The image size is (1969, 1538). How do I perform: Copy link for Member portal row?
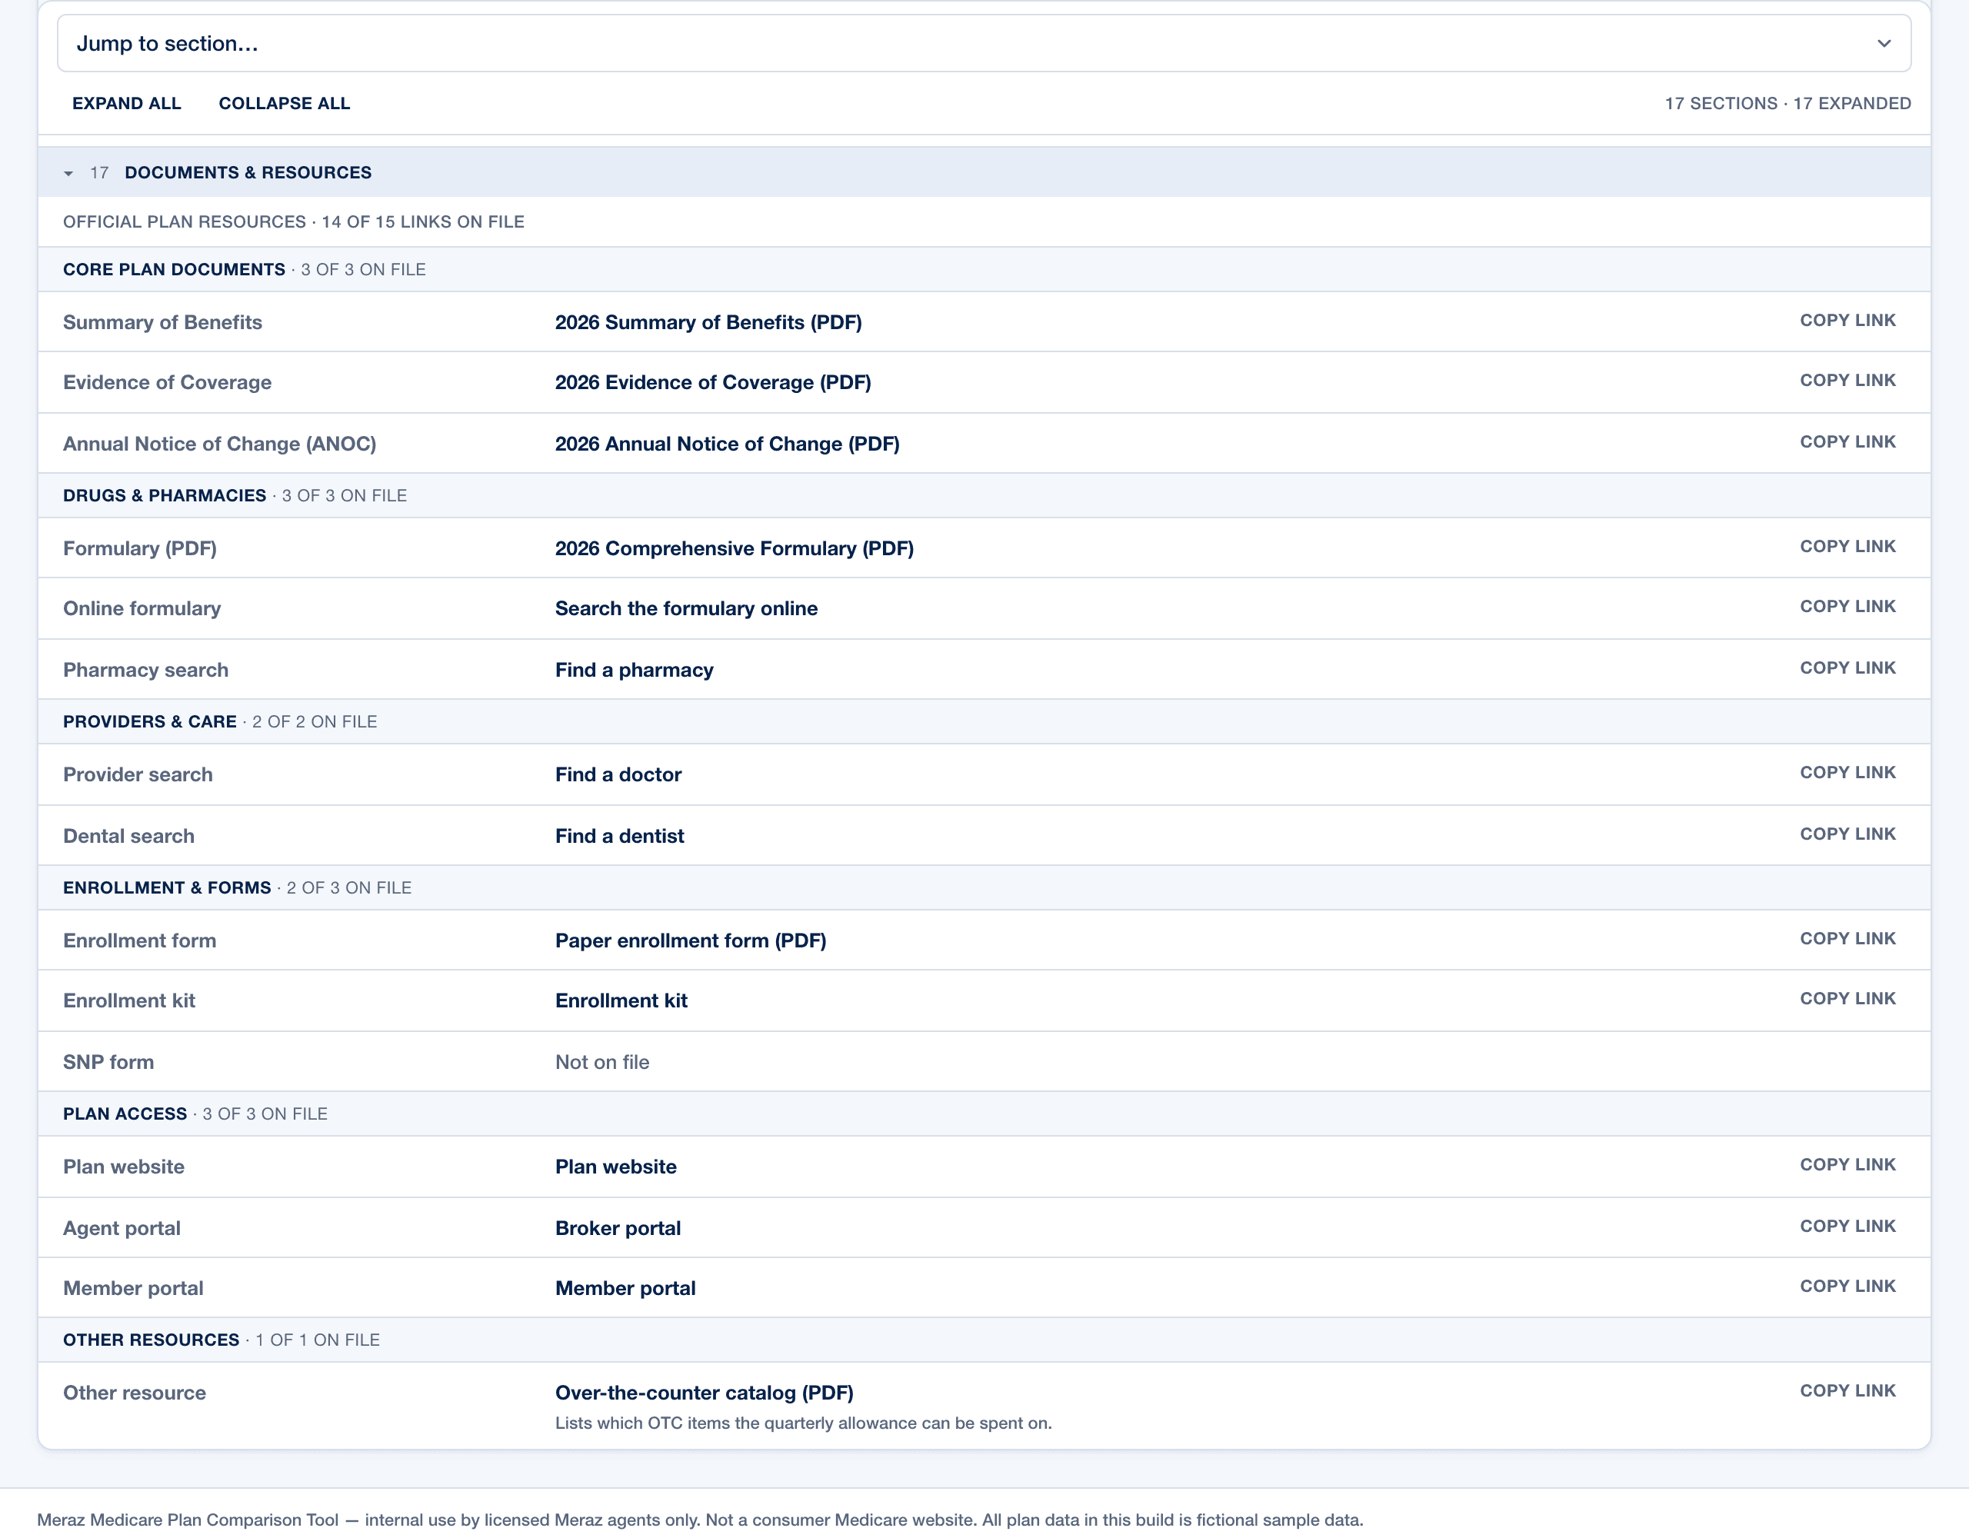coord(1847,1287)
